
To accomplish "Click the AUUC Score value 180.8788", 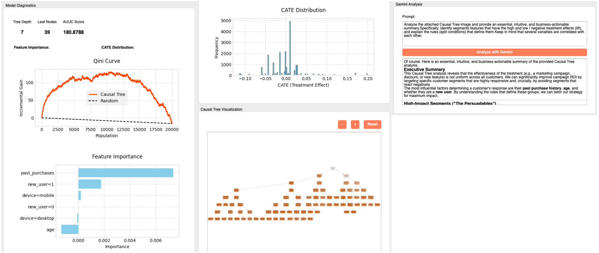I will [x=73, y=32].
